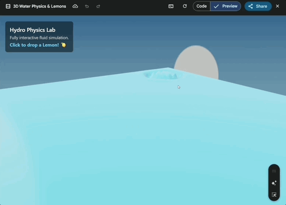286x205 pixels.
Task: Click the 'Click to drop a Lemon!' text
Action: point(34,45)
